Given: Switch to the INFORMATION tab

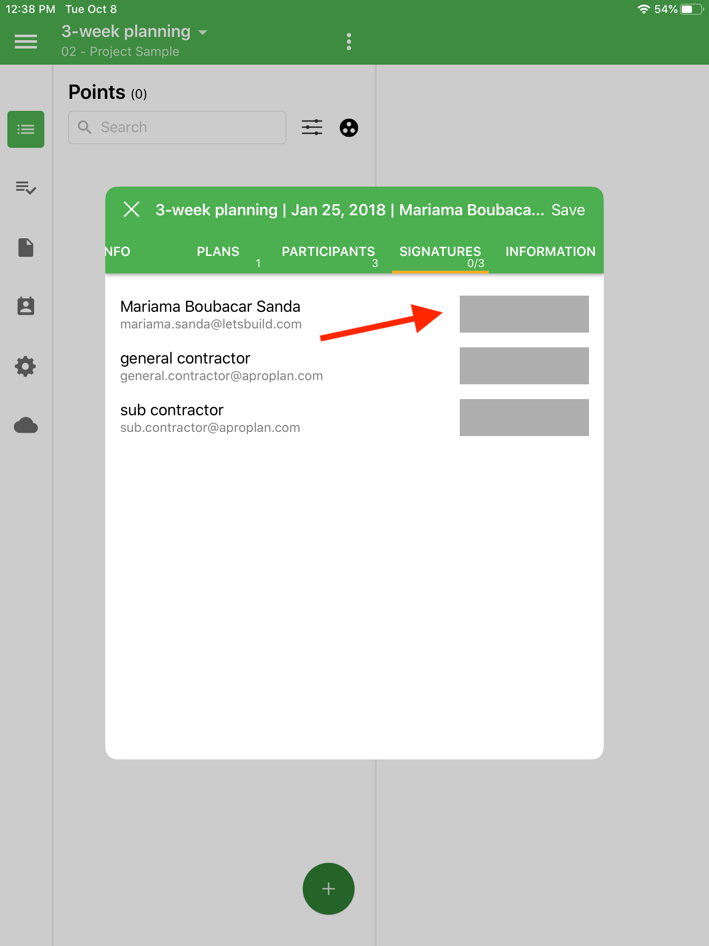Looking at the screenshot, I should pos(550,251).
